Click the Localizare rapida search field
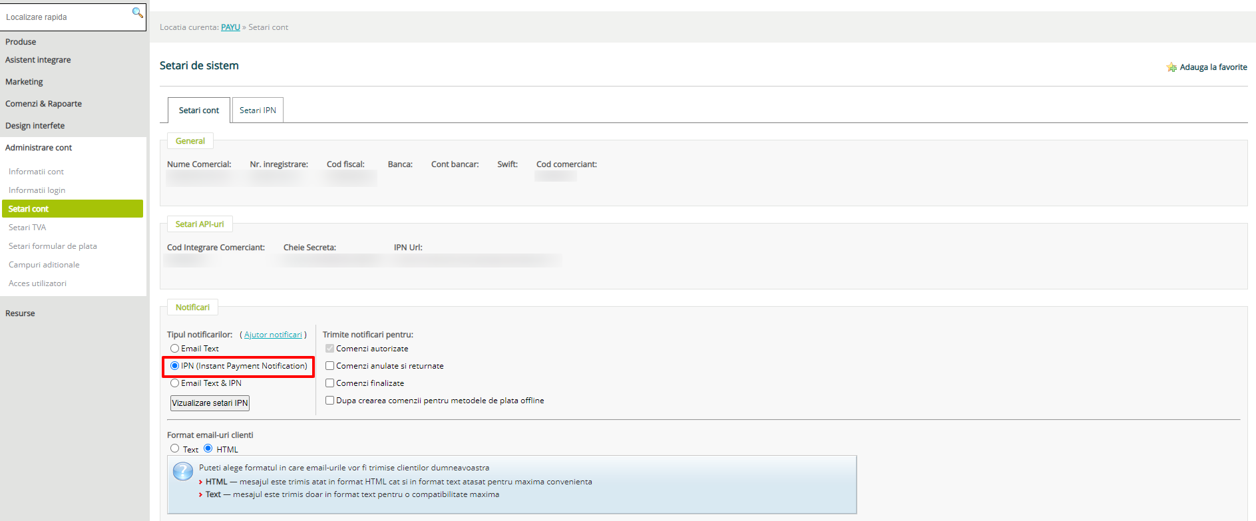 (x=65, y=17)
